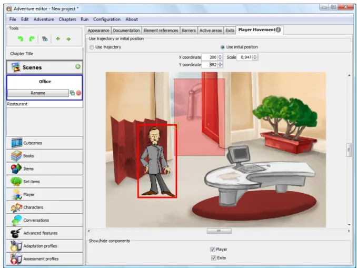Viewport: 357px width, 268px height.
Task: Click the scene preview scroll right arrow
Action: pos(349,231)
